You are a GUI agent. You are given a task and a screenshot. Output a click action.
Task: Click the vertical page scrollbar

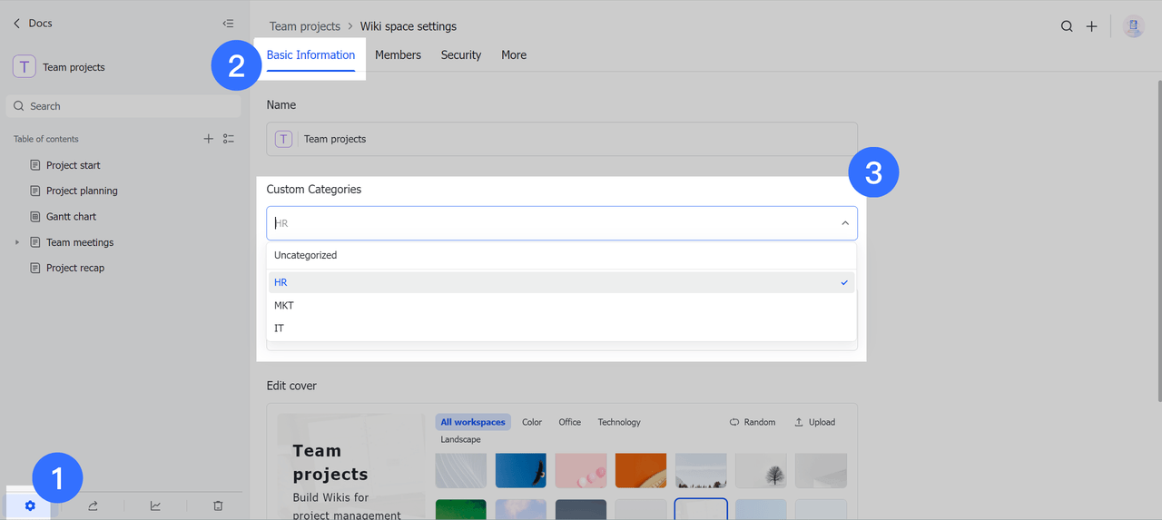(x=1158, y=240)
